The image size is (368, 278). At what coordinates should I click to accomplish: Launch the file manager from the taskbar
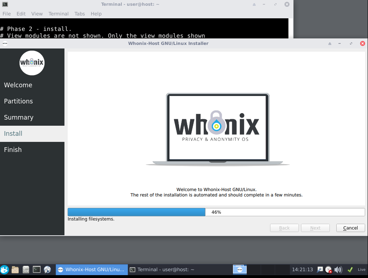[15, 269]
